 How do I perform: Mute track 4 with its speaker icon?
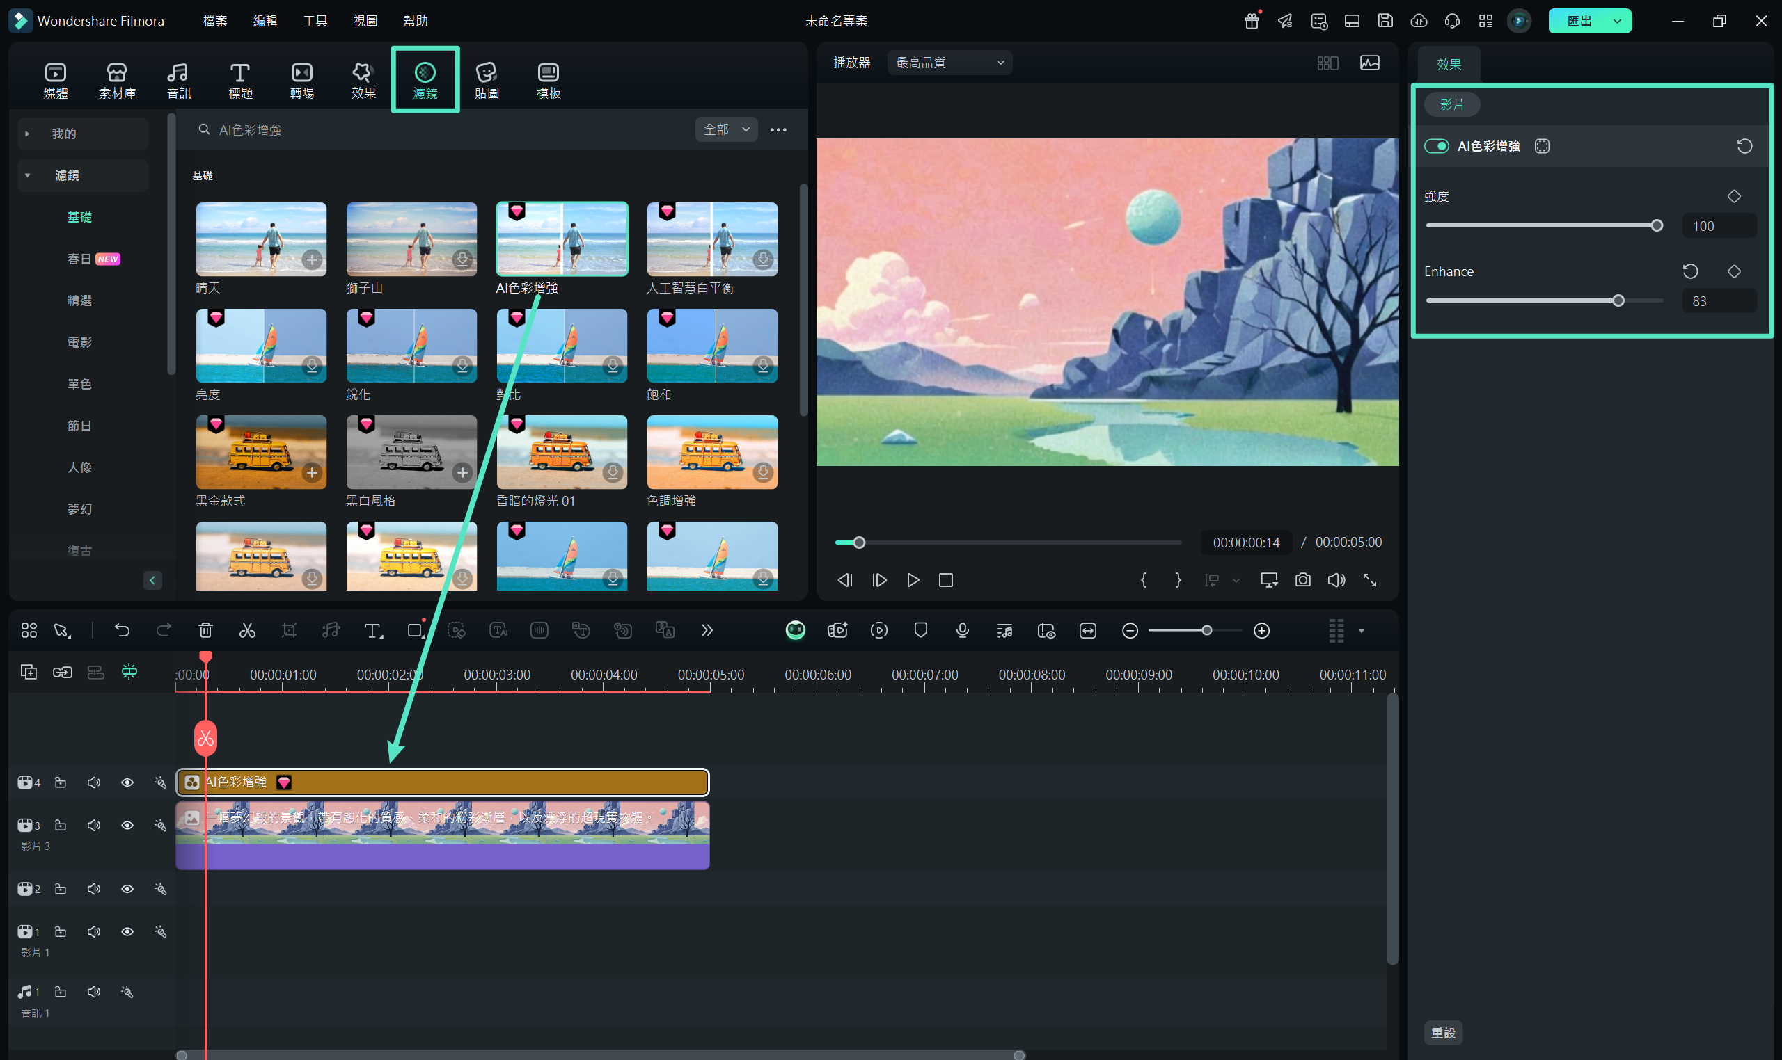tap(94, 782)
